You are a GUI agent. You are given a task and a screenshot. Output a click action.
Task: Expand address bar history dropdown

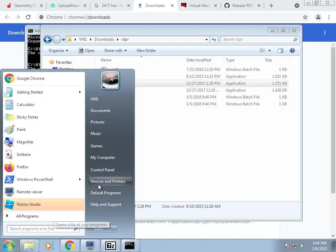[x=206, y=39]
